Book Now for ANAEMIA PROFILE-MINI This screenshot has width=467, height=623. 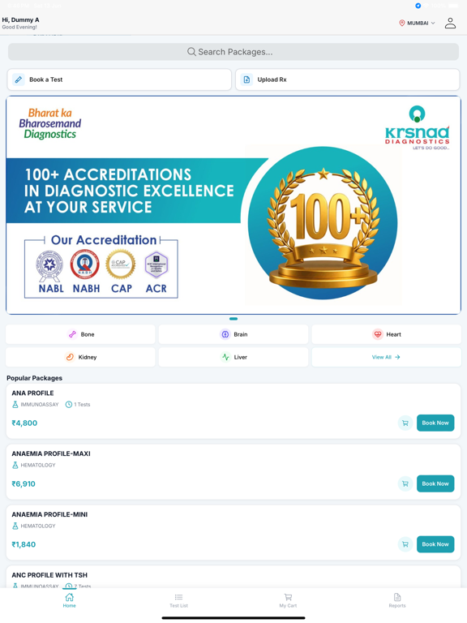[435, 544]
